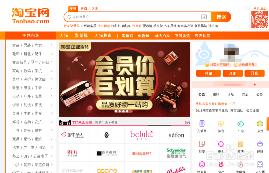Click the camera image search icon
Image resolution: width=269 pixels, height=173 pixels.
(x=204, y=17)
